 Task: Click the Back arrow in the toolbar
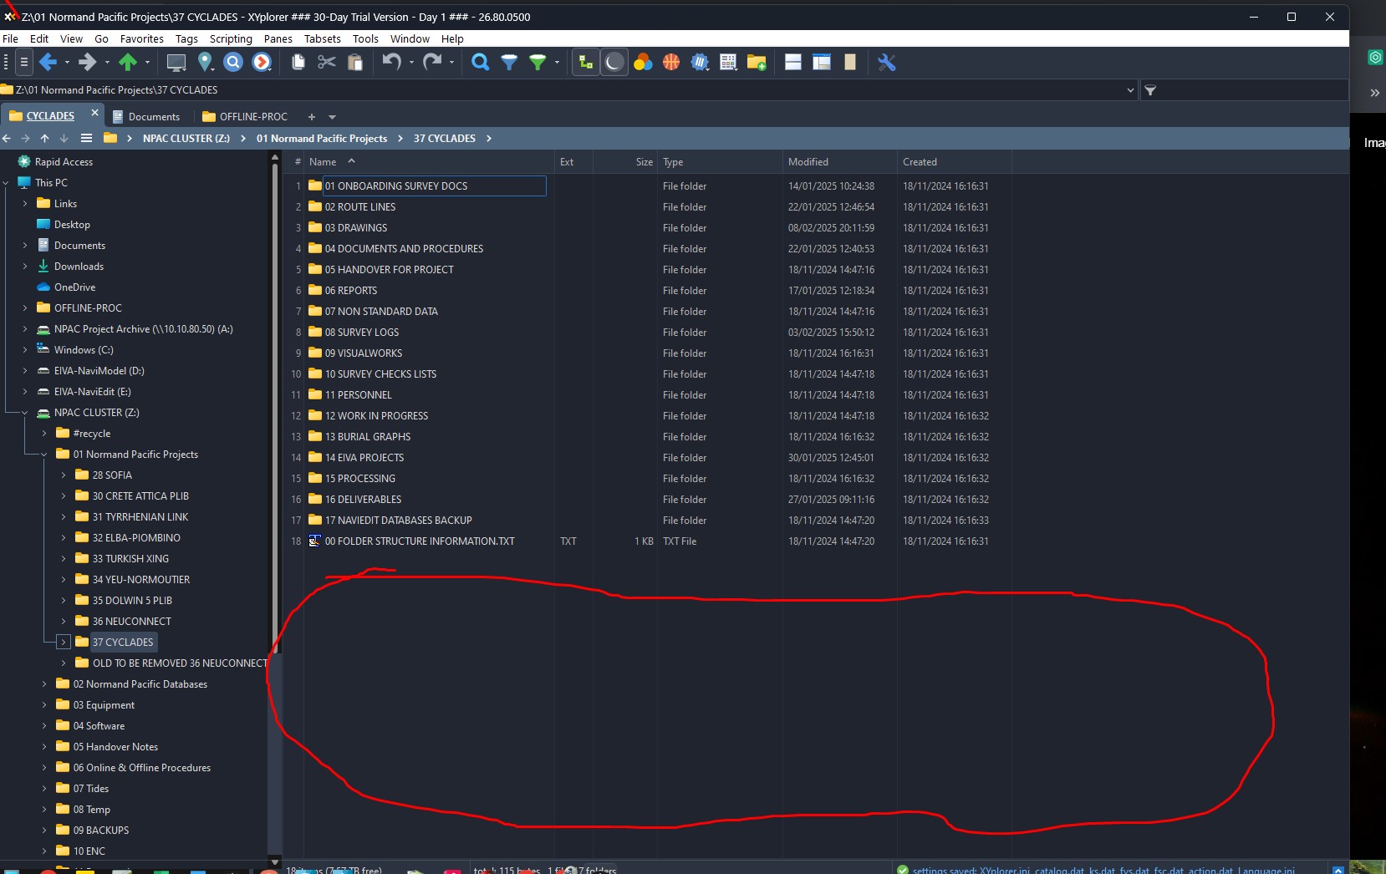click(48, 62)
